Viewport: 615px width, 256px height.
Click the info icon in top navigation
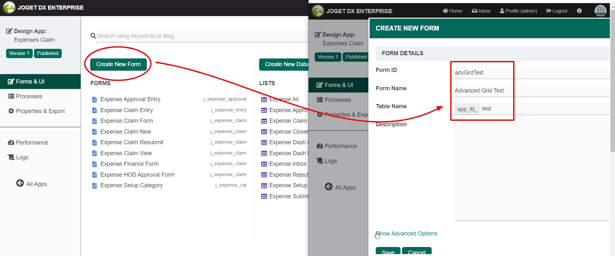coord(579,11)
